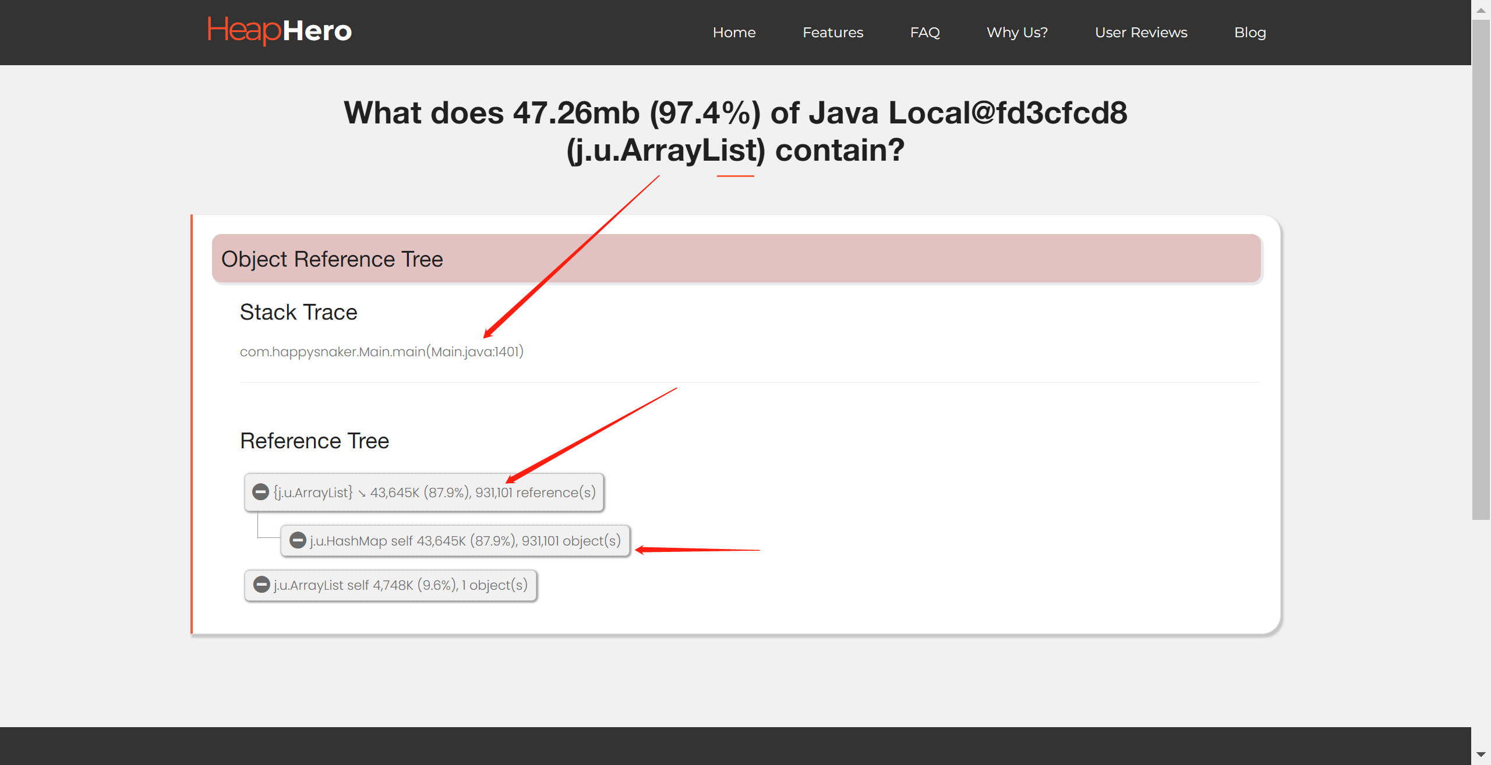Open the FAQ menu item

coord(925,33)
